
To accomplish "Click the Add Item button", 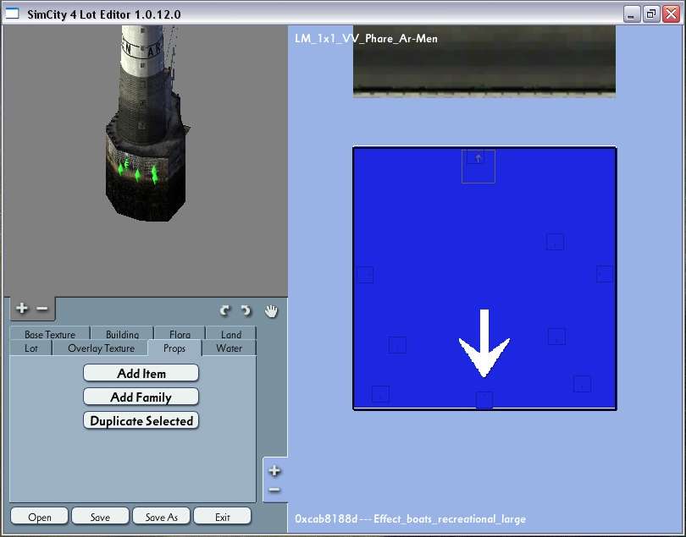I will (x=141, y=374).
